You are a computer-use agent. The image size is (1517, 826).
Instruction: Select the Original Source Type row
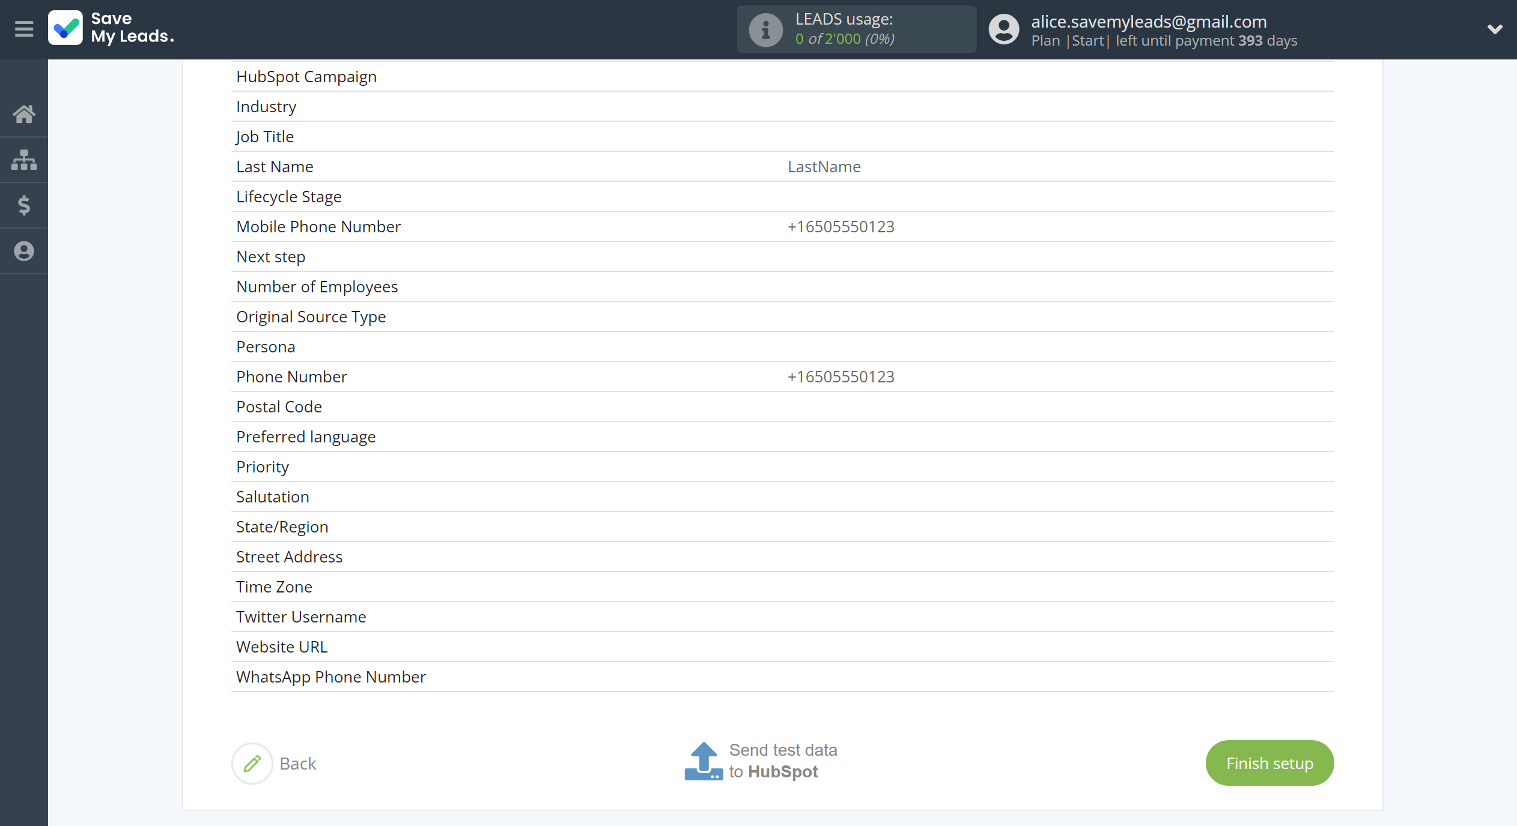782,316
